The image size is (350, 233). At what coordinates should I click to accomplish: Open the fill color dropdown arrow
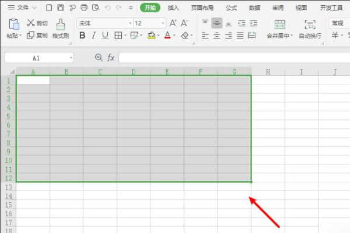point(158,35)
